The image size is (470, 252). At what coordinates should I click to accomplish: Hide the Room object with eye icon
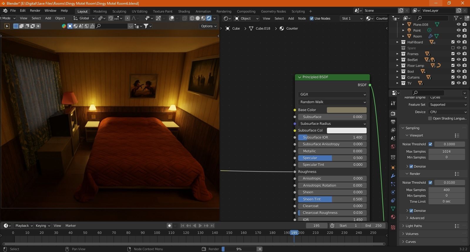click(459, 36)
